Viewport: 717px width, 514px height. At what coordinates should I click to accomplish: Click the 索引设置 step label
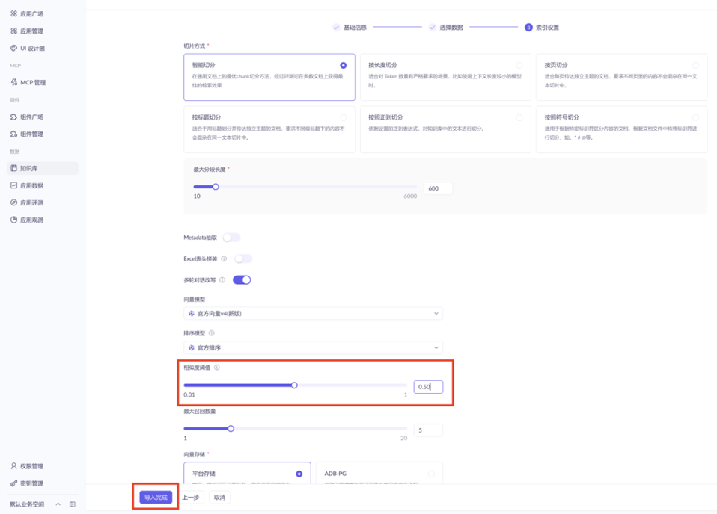(547, 28)
